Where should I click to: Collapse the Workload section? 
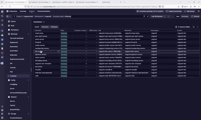[x=28, y=34]
